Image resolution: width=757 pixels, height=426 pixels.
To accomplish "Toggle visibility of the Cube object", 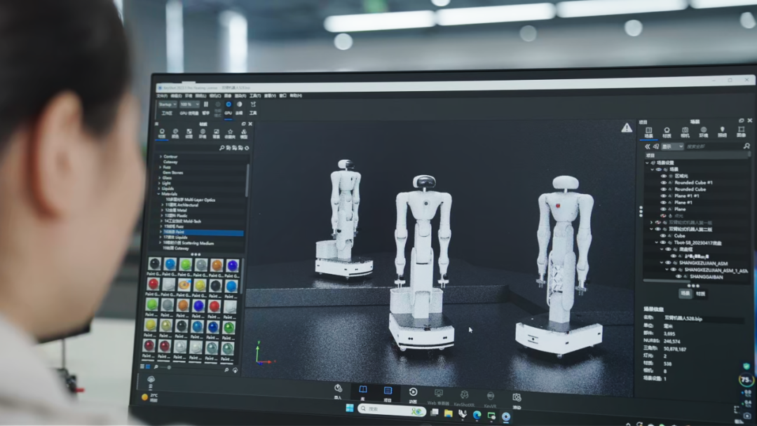I will (x=663, y=236).
